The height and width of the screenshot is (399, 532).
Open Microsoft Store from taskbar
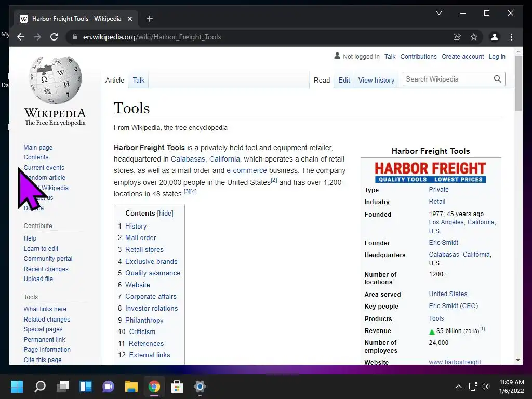click(x=177, y=387)
